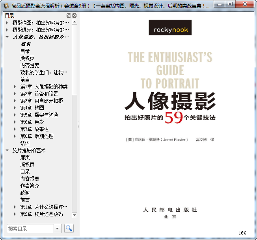Open 内容提要 under 胶片摄影的艺术
Screen dimensions: 257x240
[x=30, y=179]
